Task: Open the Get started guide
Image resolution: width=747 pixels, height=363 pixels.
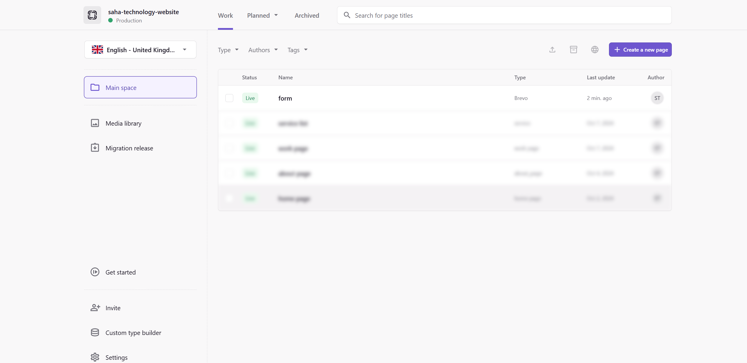Action: click(x=120, y=272)
